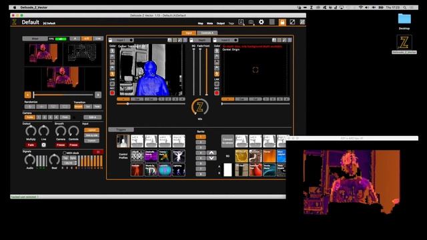This screenshot has width=427, height=240.
Task: Select the top person icon under Input 1 Color
Action: point(112,51)
